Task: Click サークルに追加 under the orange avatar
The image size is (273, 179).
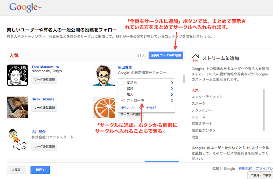Action: (131, 115)
